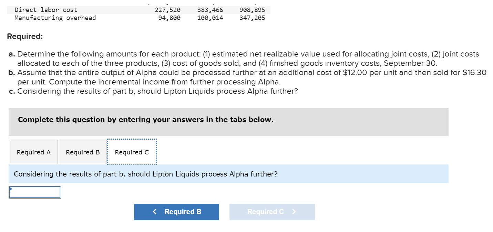Open the Required A tab
This screenshot has width=493, height=232.
coord(34,152)
